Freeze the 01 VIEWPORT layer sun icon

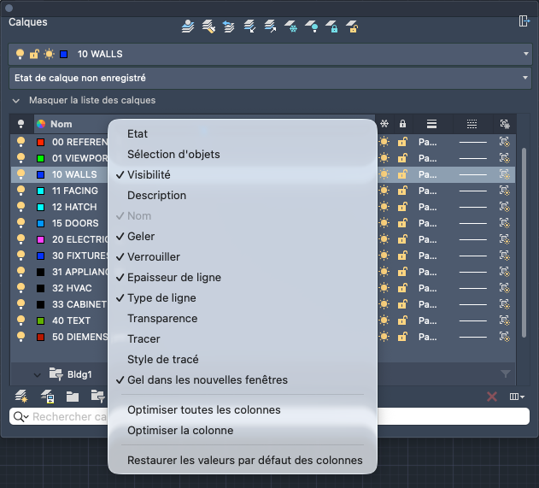(384, 158)
